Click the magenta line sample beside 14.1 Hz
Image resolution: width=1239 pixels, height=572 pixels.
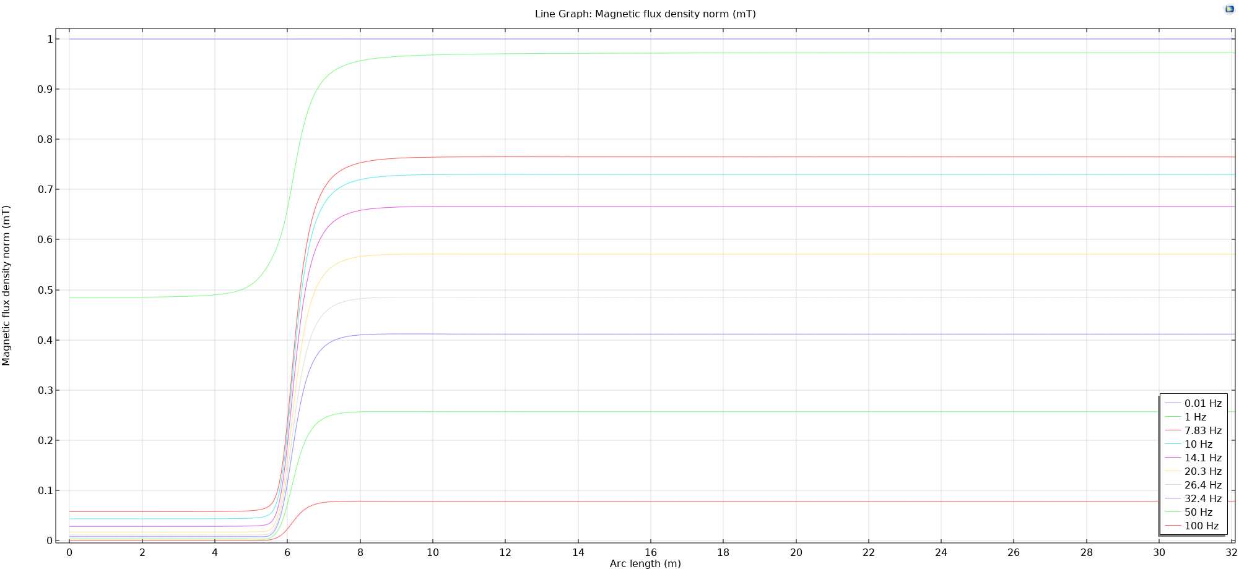tap(1173, 458)
